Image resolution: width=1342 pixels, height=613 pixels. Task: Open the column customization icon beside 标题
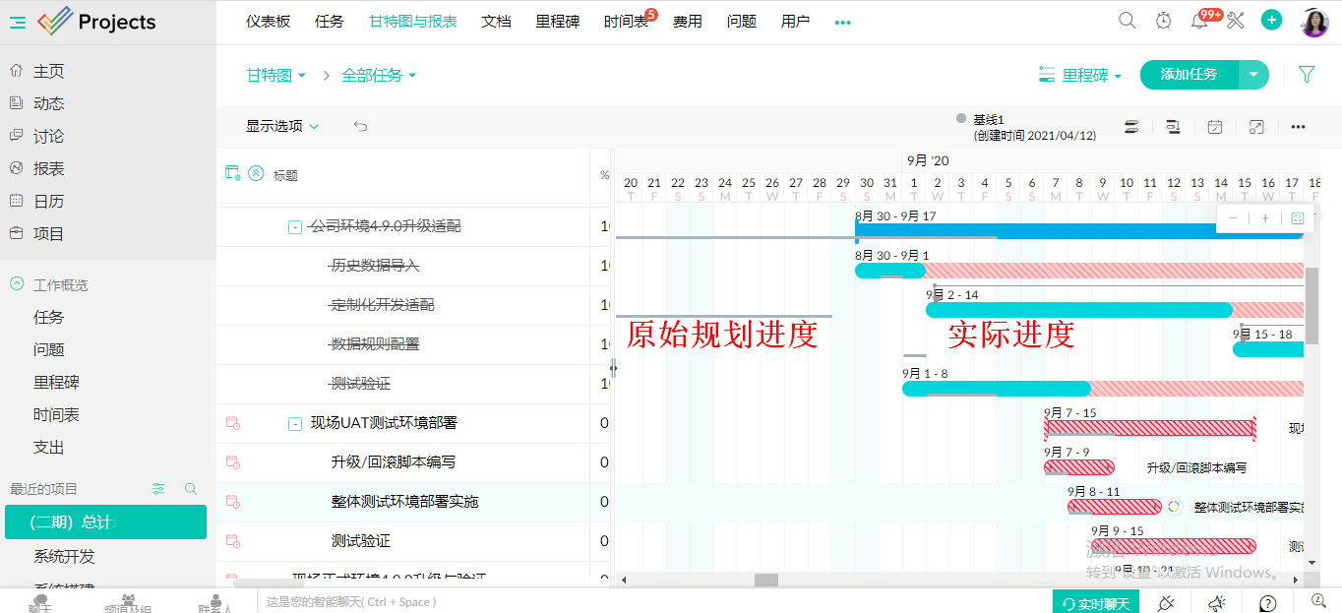pyautogui.click(x=233, y=173)
